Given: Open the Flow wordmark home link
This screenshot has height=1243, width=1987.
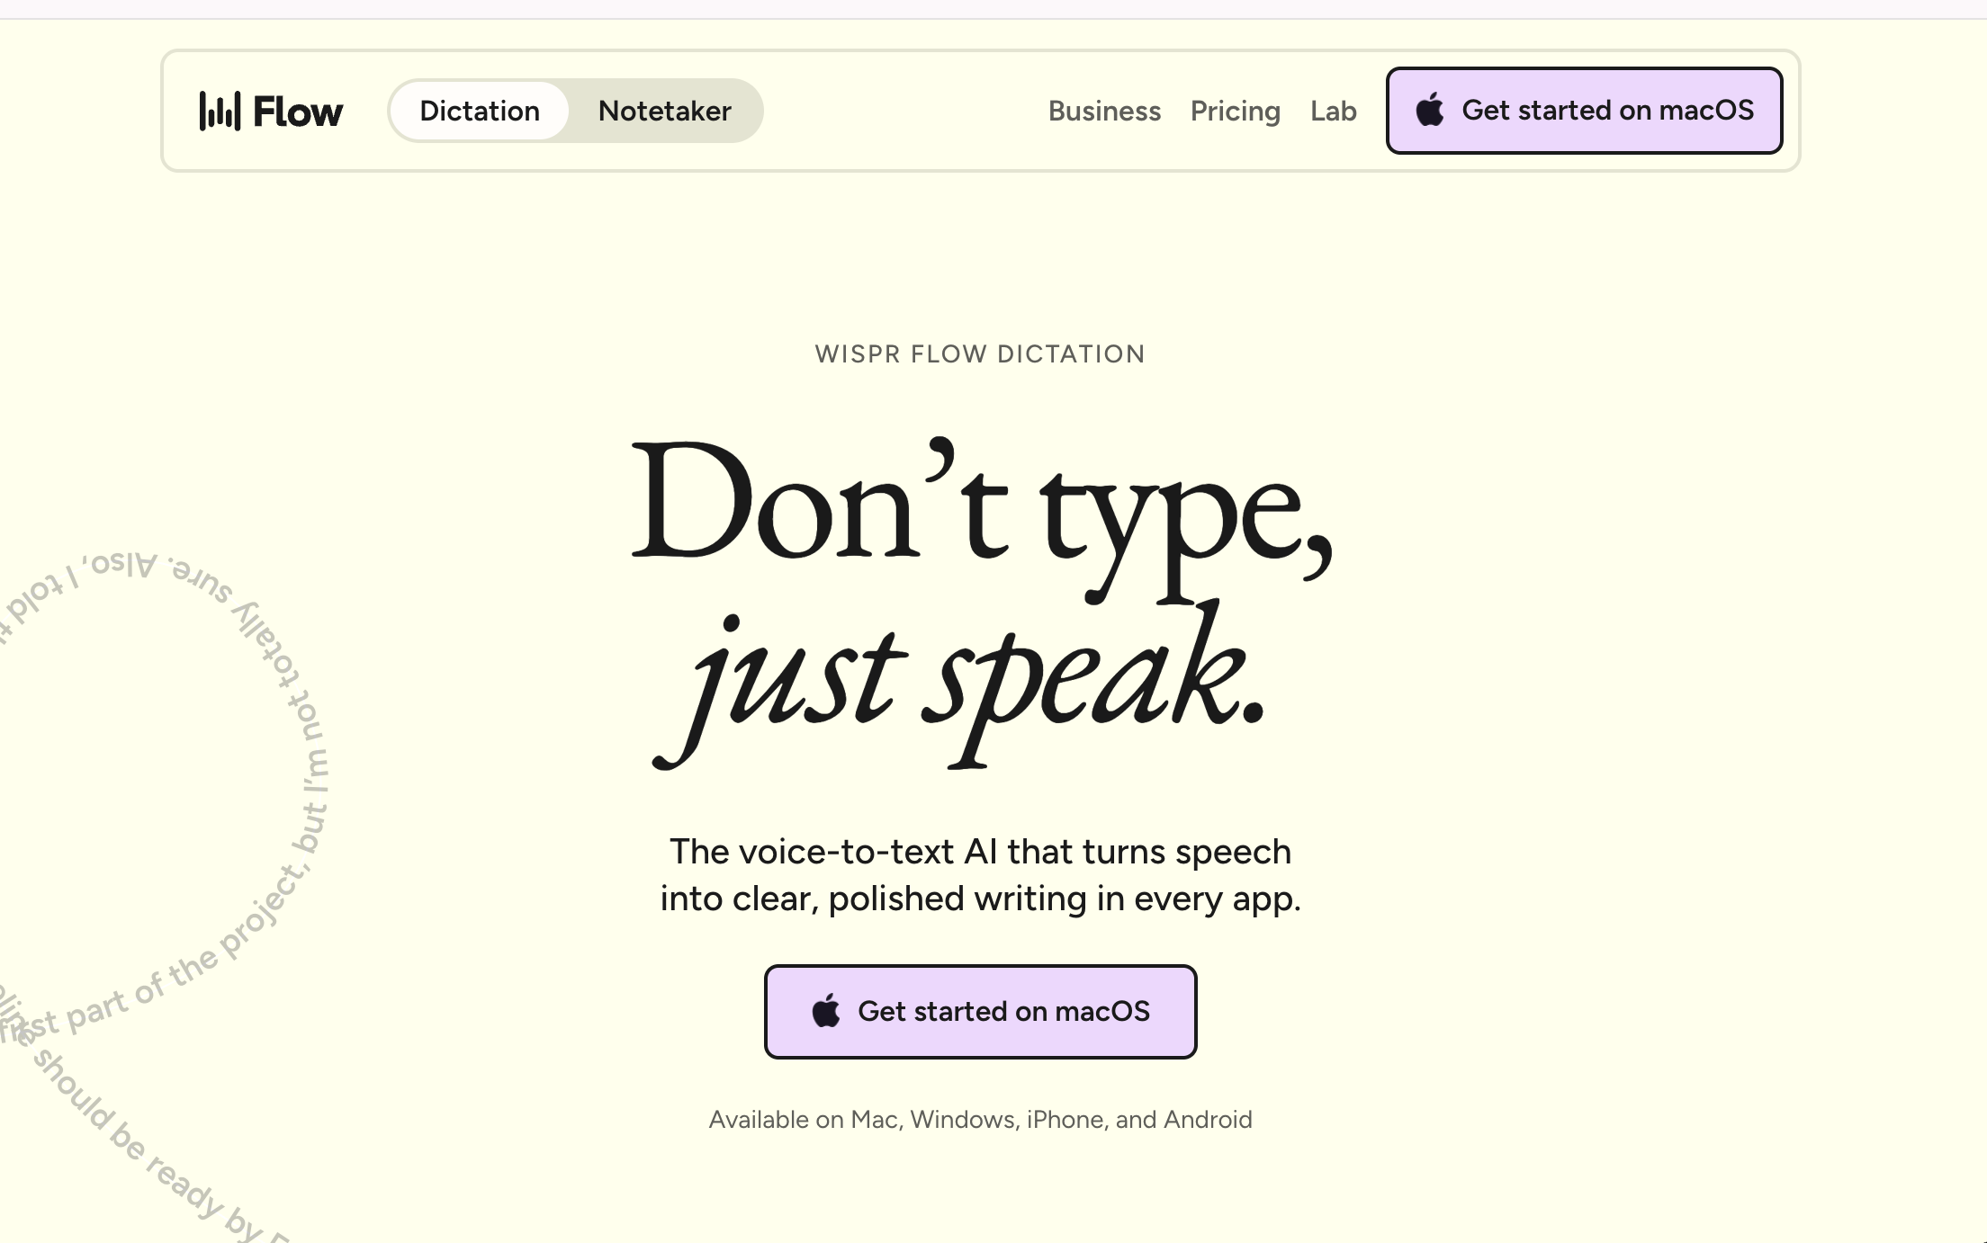Looking at the screenshot, I should (298, 112).
